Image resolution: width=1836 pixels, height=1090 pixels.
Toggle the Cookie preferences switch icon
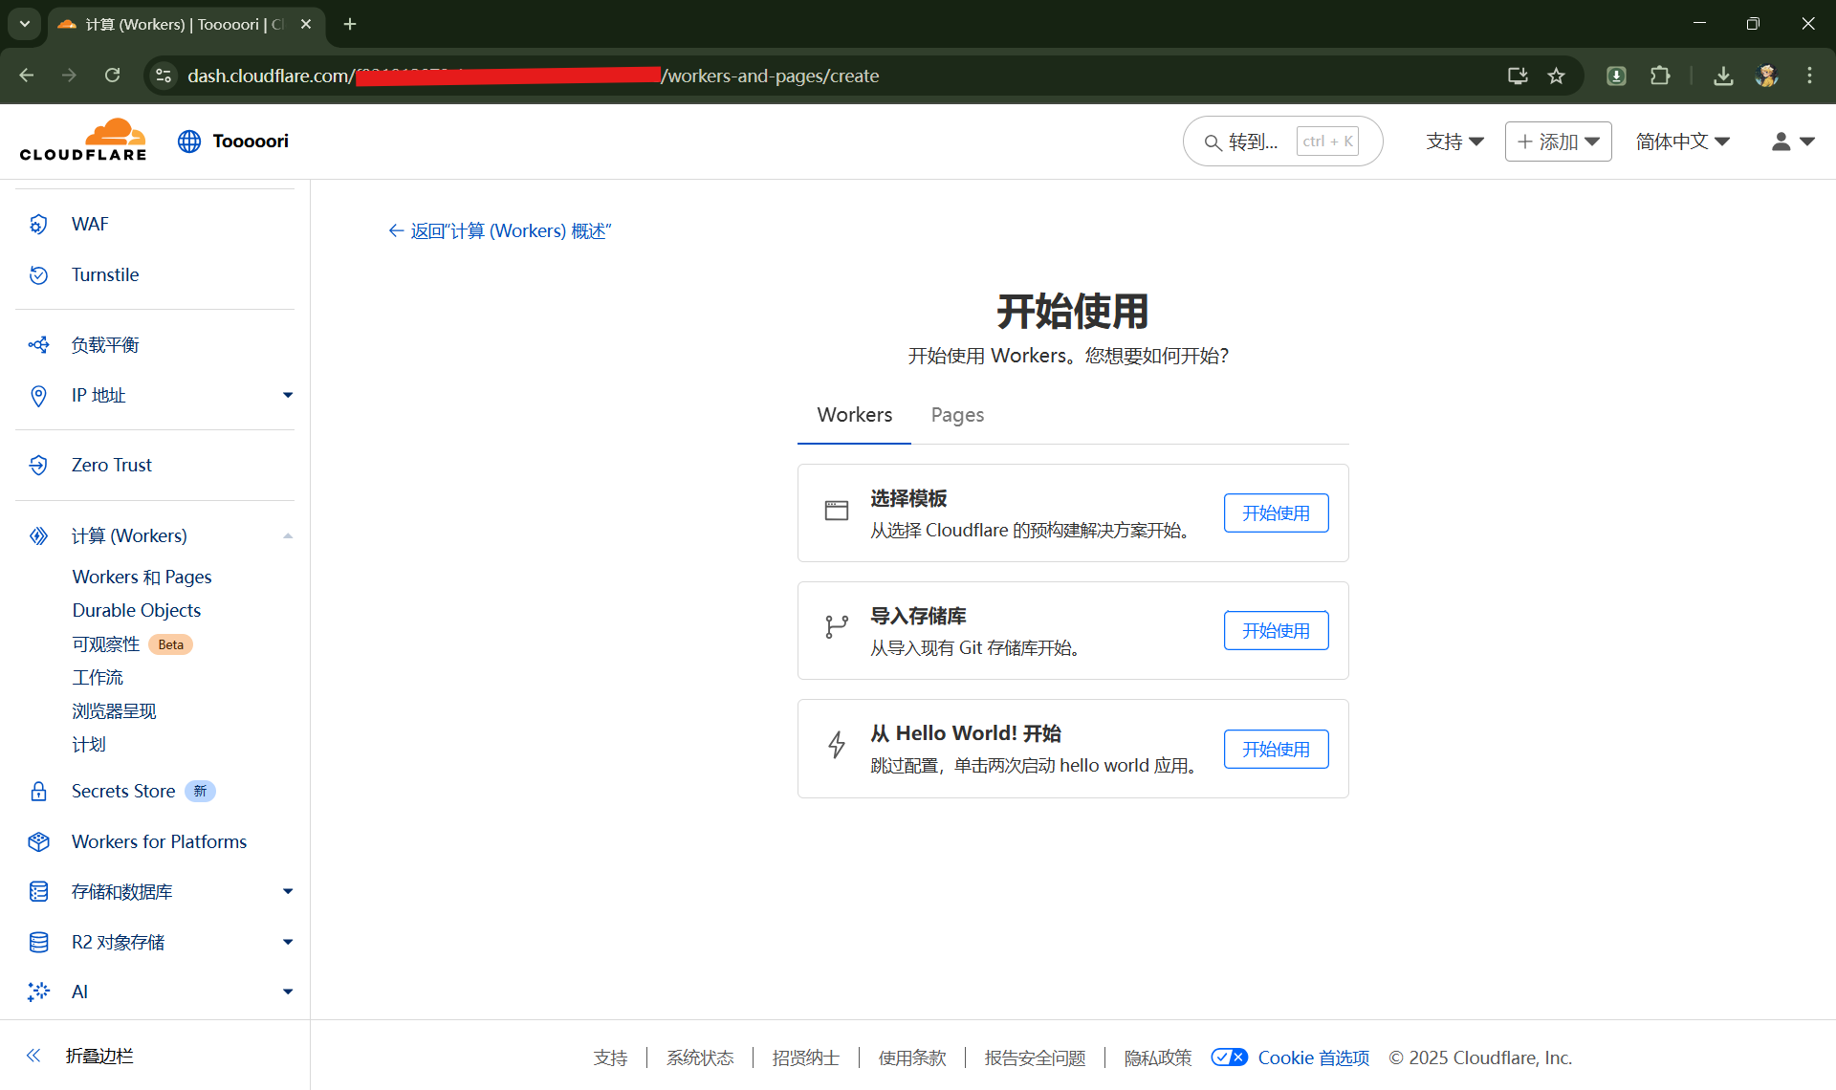point(1229,1057)
